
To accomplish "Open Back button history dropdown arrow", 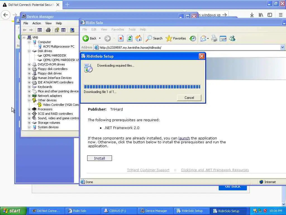I will point(100,38).
